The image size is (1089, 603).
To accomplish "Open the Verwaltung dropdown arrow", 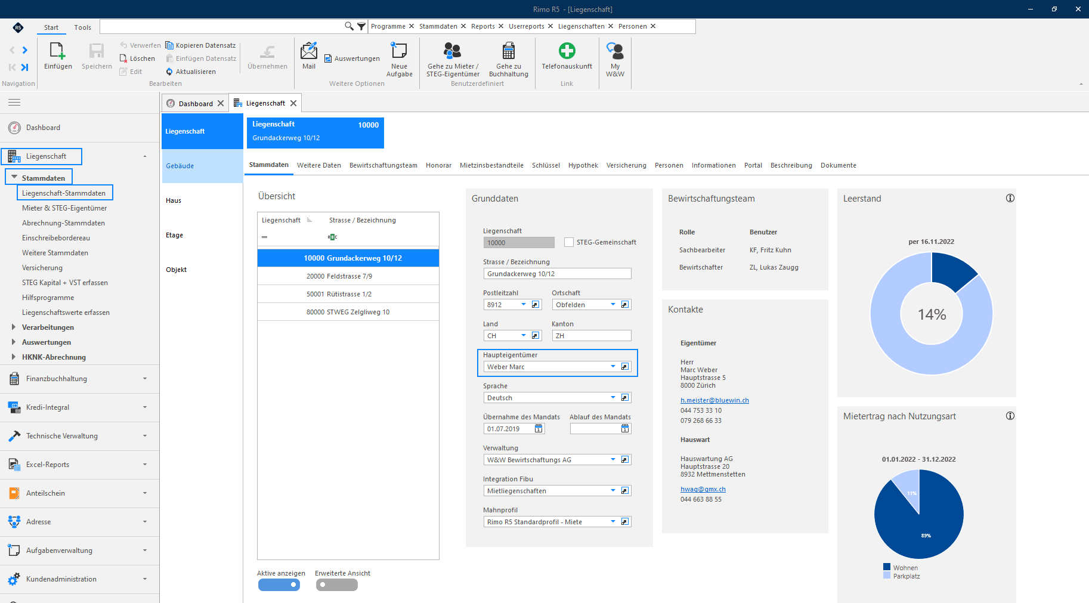I will 613,460.
